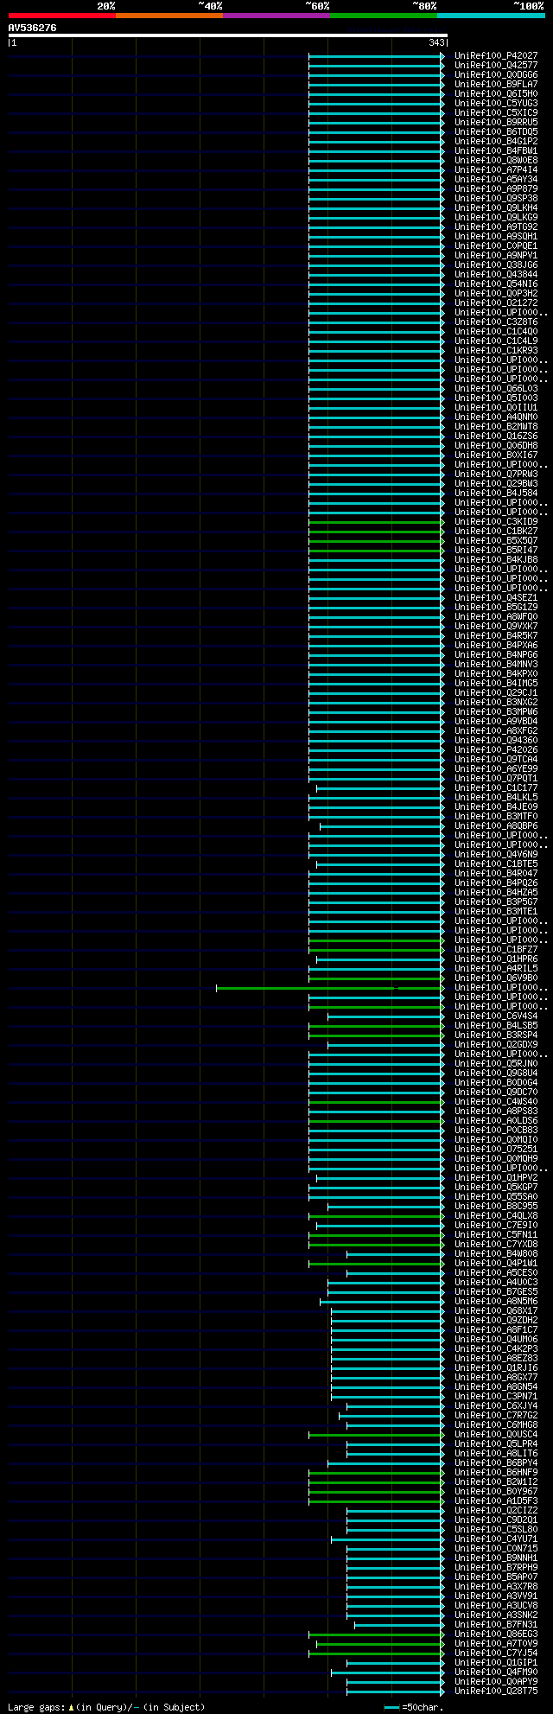
Task: Select the UniRef100_Q9LKH4 label
Action: point(496,207)
